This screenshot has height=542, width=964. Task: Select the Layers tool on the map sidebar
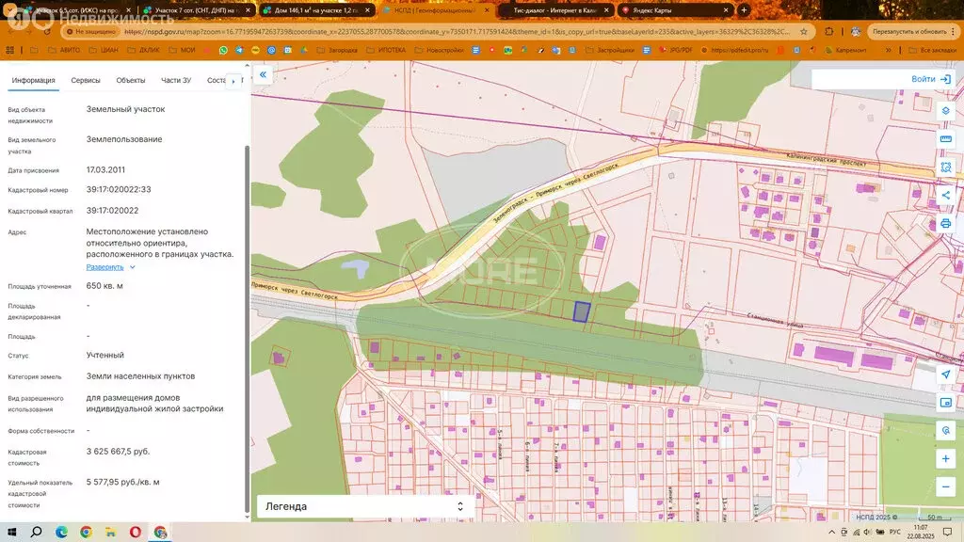(x=945, y=110)
